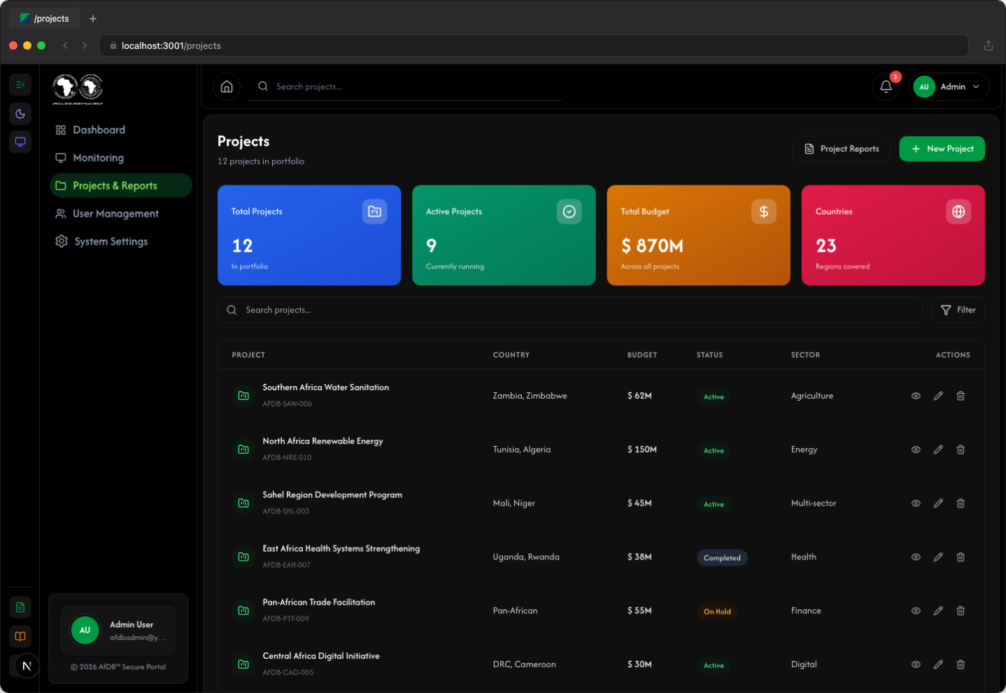Expand the Admin account dropdown
The height and width of the screenshot is (693, 1006).
[949, 87]
